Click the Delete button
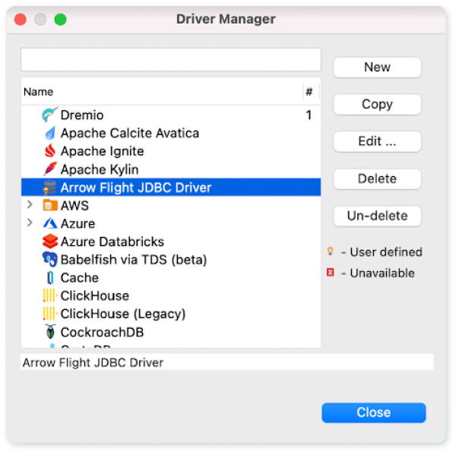Viewport: 456px width, 454px height. (377, 179)
